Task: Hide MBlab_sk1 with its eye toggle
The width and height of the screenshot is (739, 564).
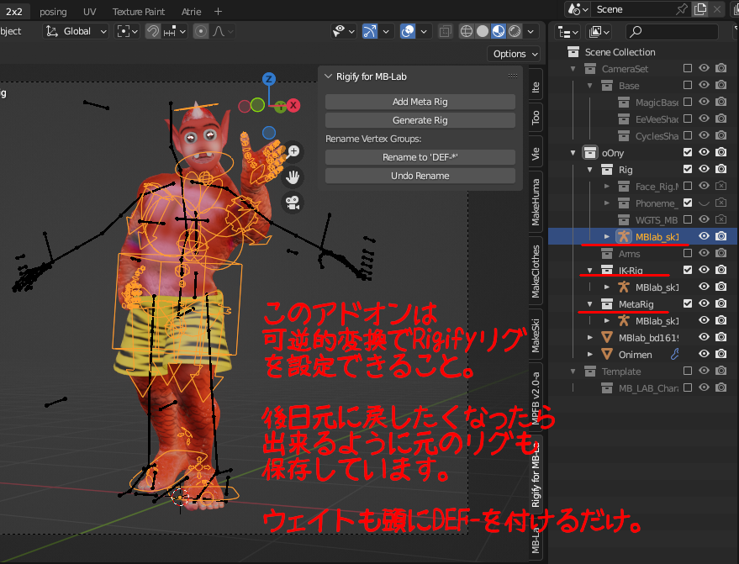Action: pos(704,236)
